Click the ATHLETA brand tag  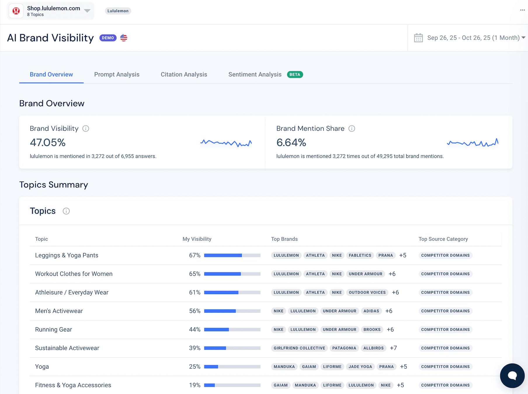[x=315, y=255]
